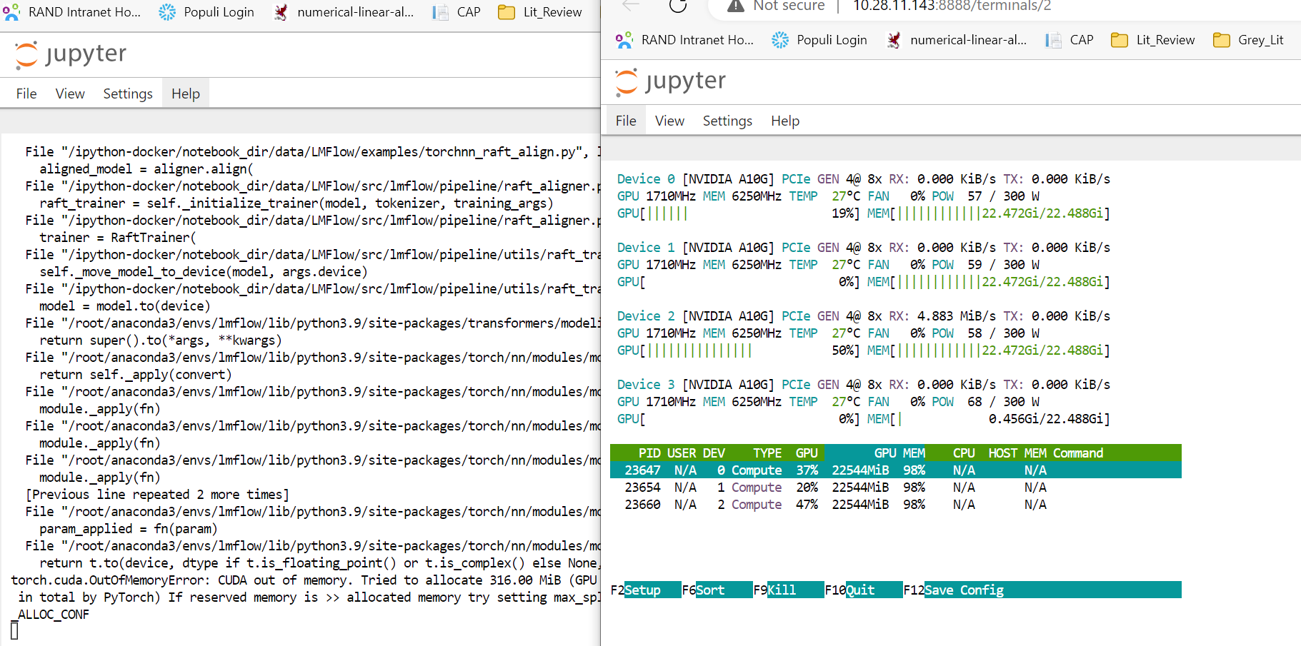This screenshot has width=1301, height=646.
Task: Open the CAP bookmark
Action: (1069, 40)
